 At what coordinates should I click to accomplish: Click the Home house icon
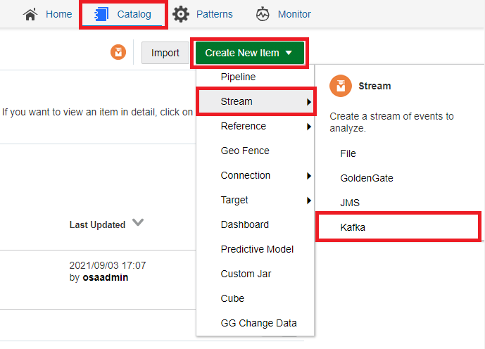(x=30, y=14)
